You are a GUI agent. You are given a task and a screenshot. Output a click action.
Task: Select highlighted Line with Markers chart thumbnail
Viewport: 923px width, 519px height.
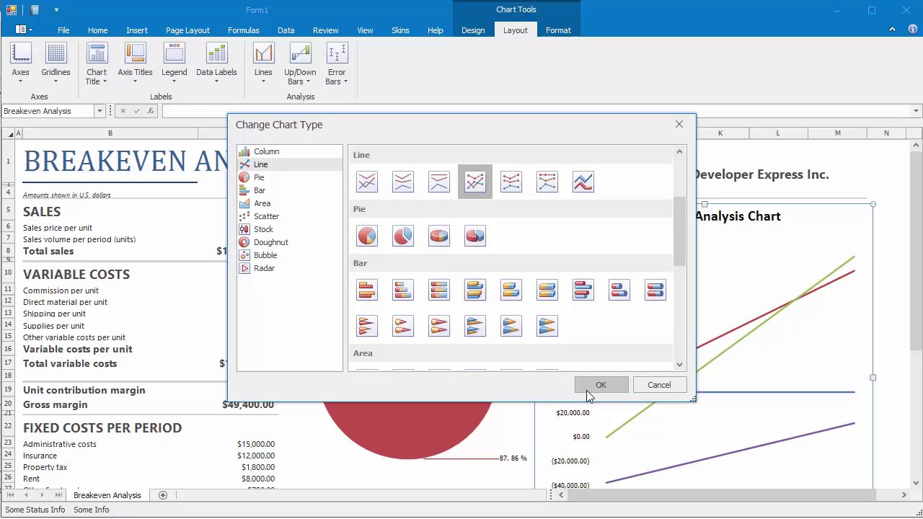(475, 182)
